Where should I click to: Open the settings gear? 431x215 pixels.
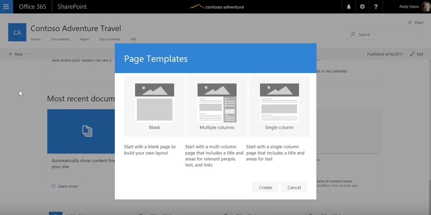pyautogui.click(x=362, y=6)
